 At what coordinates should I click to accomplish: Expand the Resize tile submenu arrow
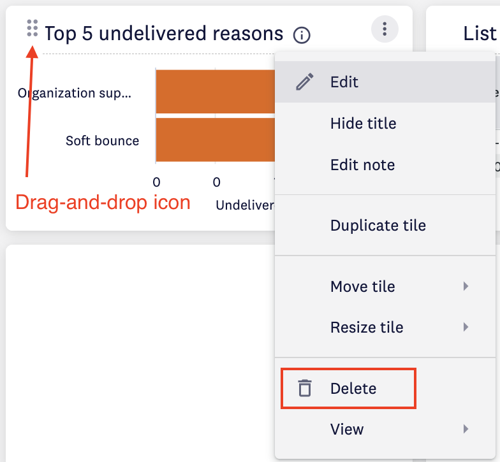tap(466, 328)
